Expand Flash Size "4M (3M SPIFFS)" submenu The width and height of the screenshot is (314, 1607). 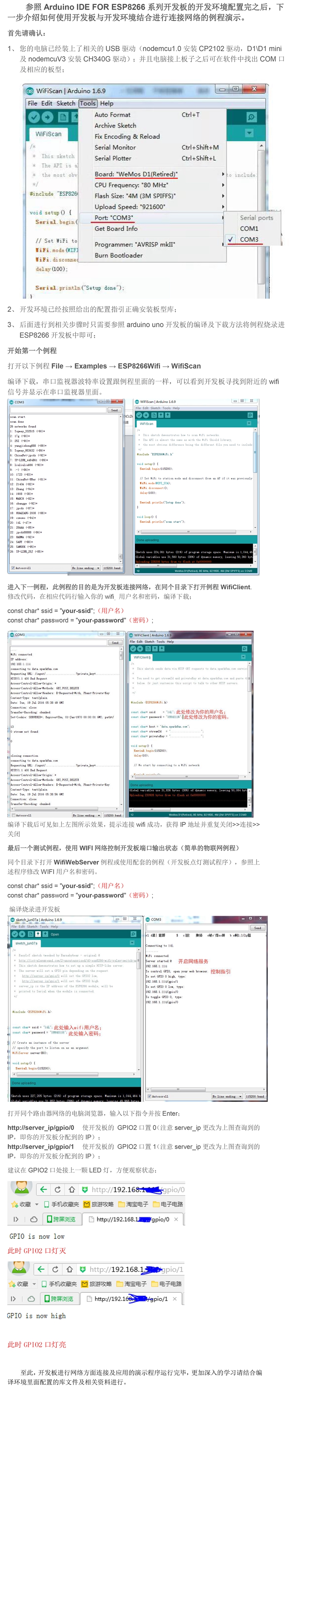(x=151, y=196)
